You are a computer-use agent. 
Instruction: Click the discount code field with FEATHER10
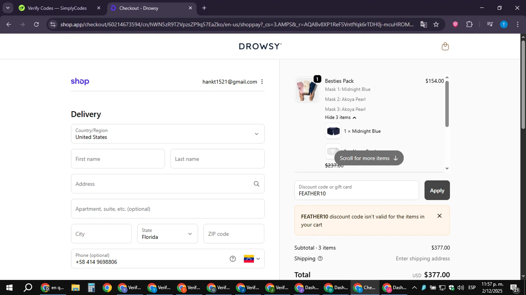tap(357, 190)
